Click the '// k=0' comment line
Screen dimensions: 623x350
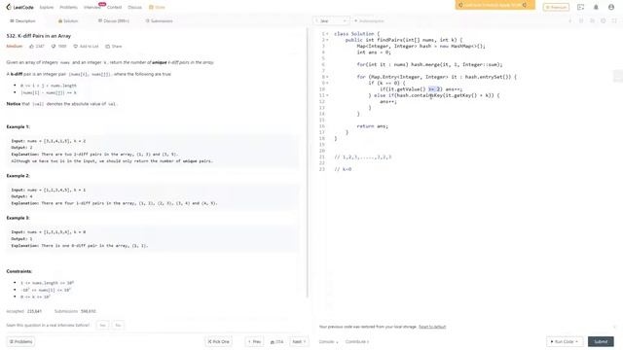point(343,169)
